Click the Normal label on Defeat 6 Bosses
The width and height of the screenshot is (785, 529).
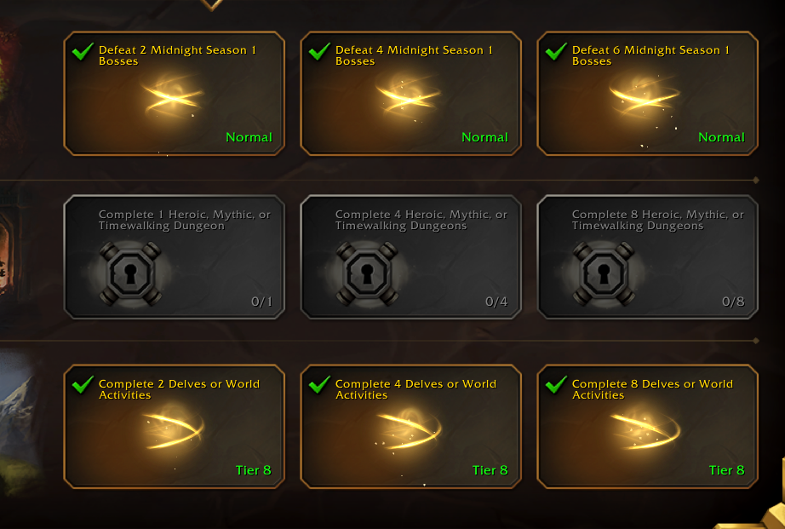721,137
